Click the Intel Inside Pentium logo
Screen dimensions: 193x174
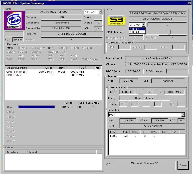point(14,20)
